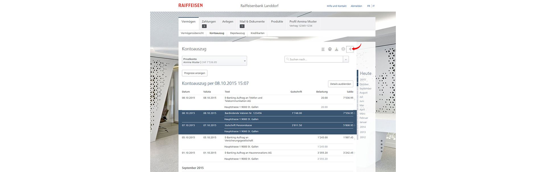The width and height of the screenshot is (546, 172).
Task: Expand row chevron next to saldo 3'242.45
Action: coord(355,153)
